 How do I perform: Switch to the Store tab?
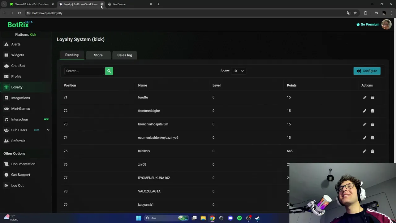click(x=98, y=55)
